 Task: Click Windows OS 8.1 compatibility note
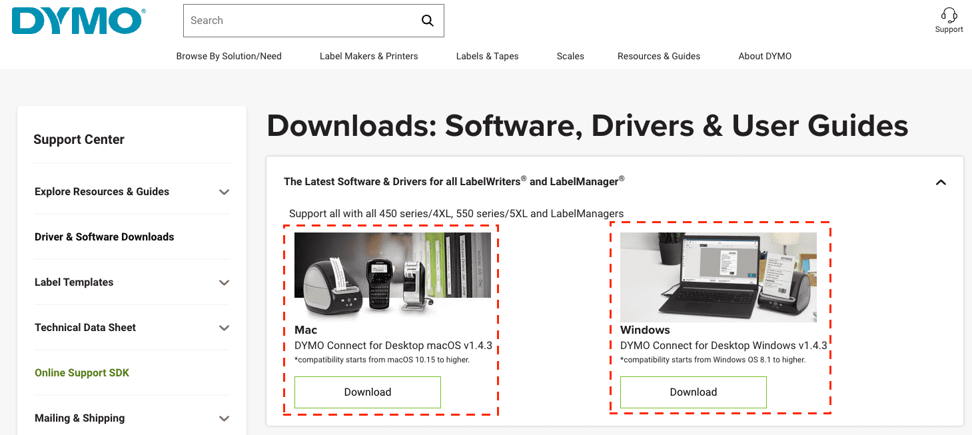point(713,360)
